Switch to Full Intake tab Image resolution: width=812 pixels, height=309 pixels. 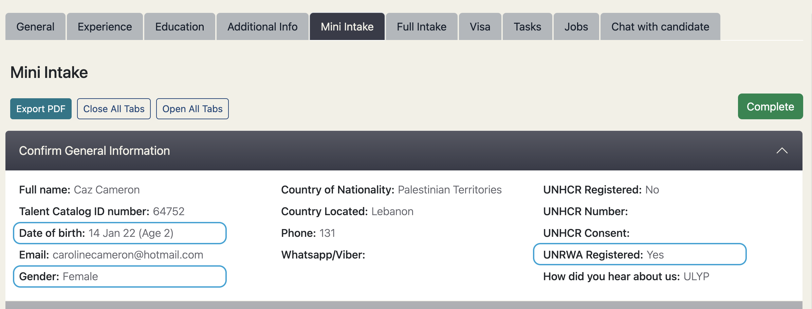(x=422, y=27)
